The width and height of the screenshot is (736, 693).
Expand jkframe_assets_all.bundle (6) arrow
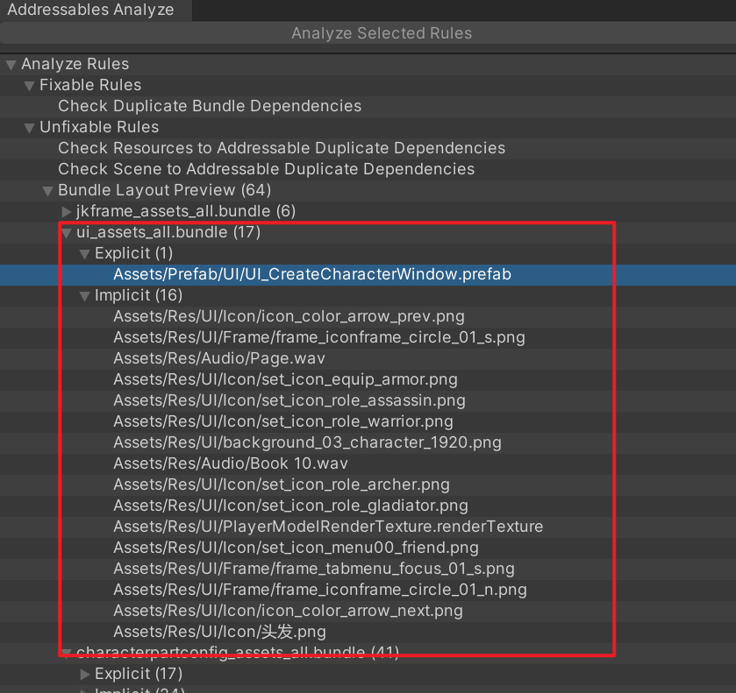point(67,212)
